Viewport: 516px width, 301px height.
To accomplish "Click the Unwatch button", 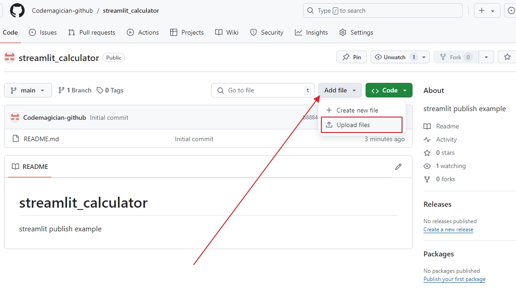I will (x=394, y=57).
